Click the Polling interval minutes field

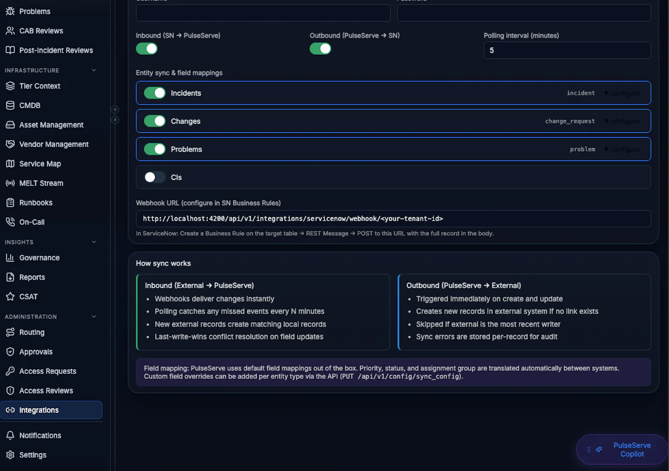coord(567,50)
